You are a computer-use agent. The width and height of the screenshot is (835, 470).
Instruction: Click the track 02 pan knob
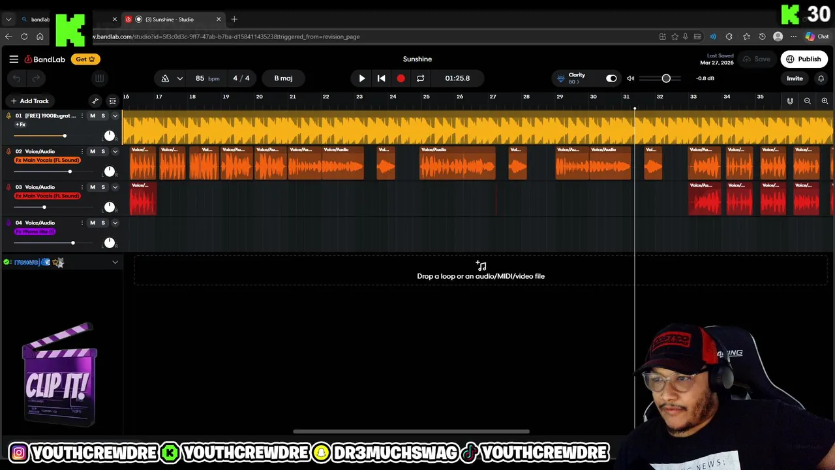[x=110, y=172]
